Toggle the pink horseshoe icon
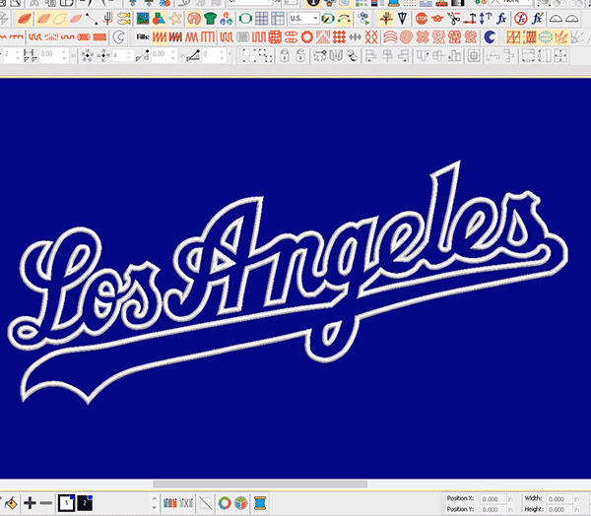The width and height of the screenshot is (591, 516). click(x=194, y=19)
